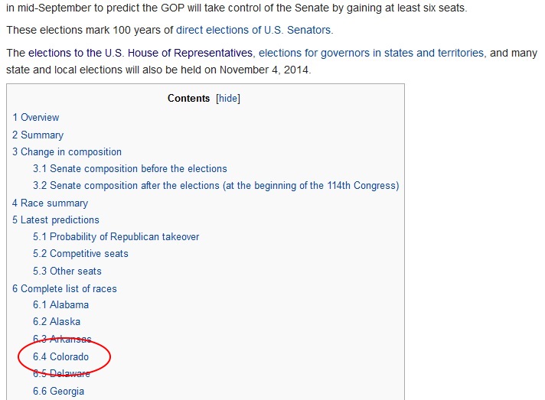
Task: Go to 2 Summary section
Action: (x=38, y=135)
